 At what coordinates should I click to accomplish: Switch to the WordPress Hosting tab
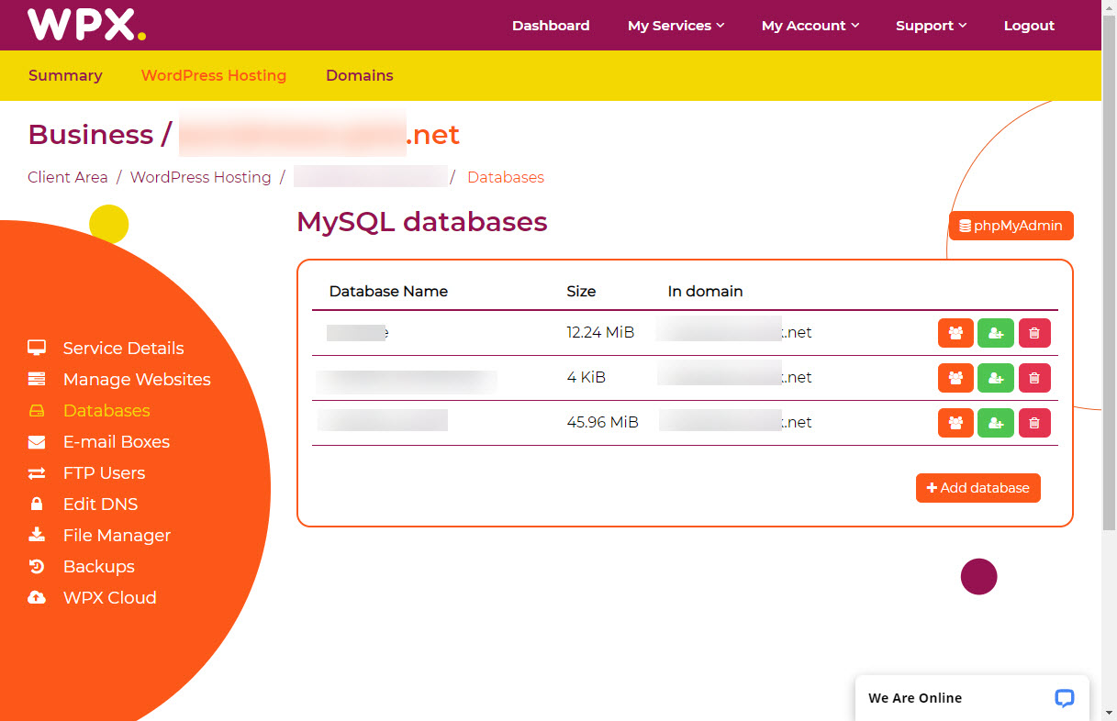(x=214, y=75)
